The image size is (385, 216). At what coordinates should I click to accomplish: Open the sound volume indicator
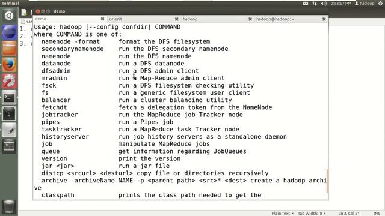[x=324, y=3]
